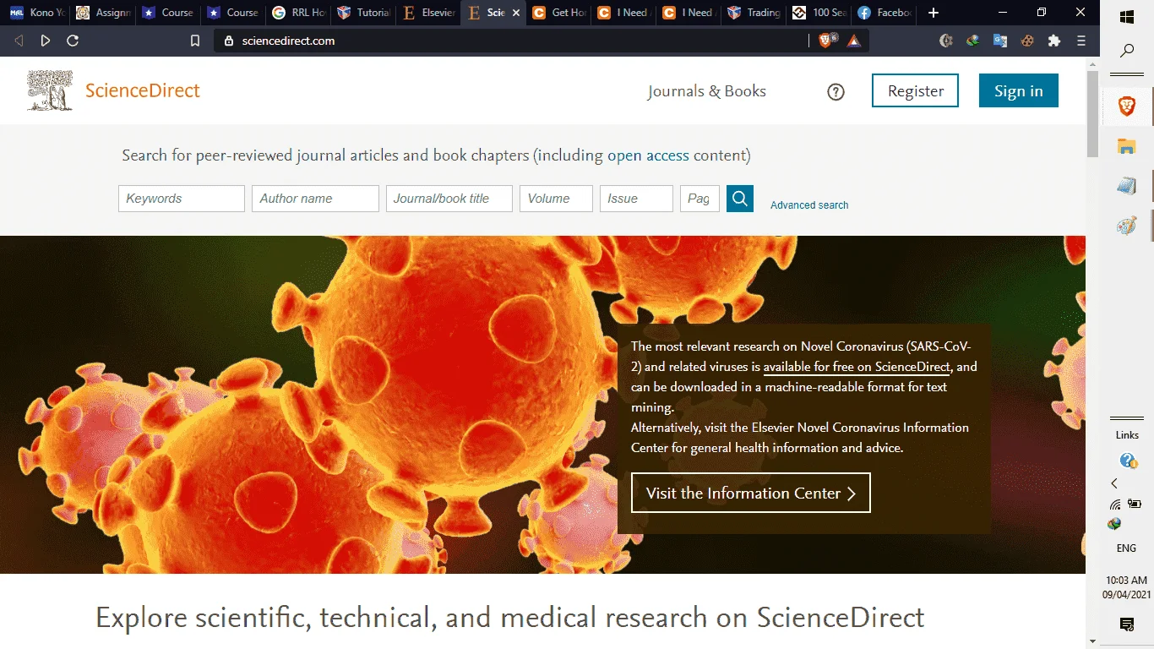Click the Brave browser taskbar icon
Screen dimensions: 1154x649
[1127, 106]
